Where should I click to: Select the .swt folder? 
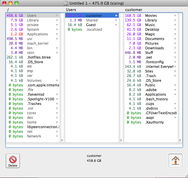(151, 57)
